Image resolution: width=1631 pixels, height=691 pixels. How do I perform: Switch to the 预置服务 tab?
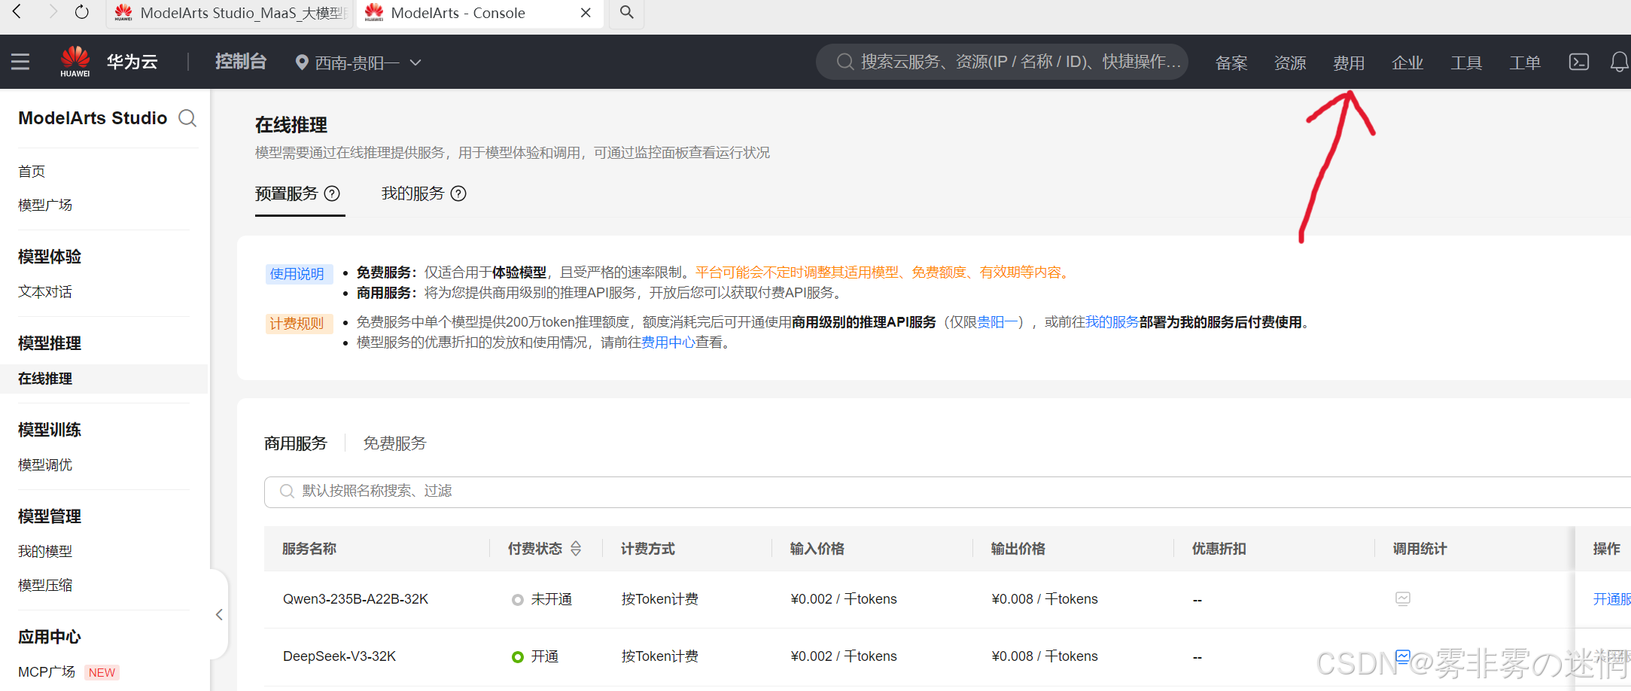(x=286, y=193)
